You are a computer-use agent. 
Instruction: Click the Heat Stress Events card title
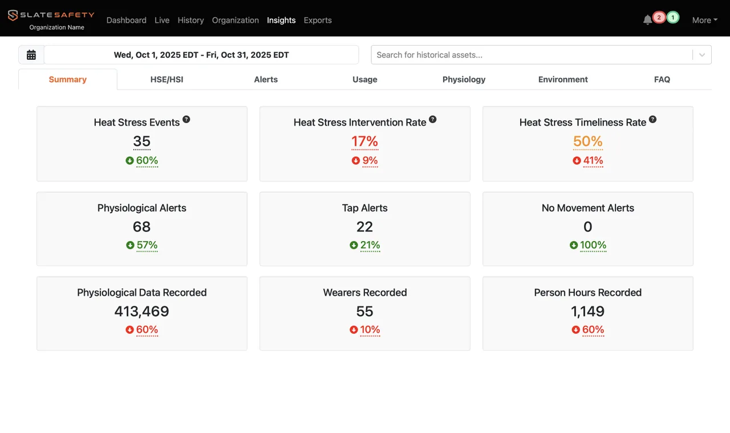click(x=137, y=122)
